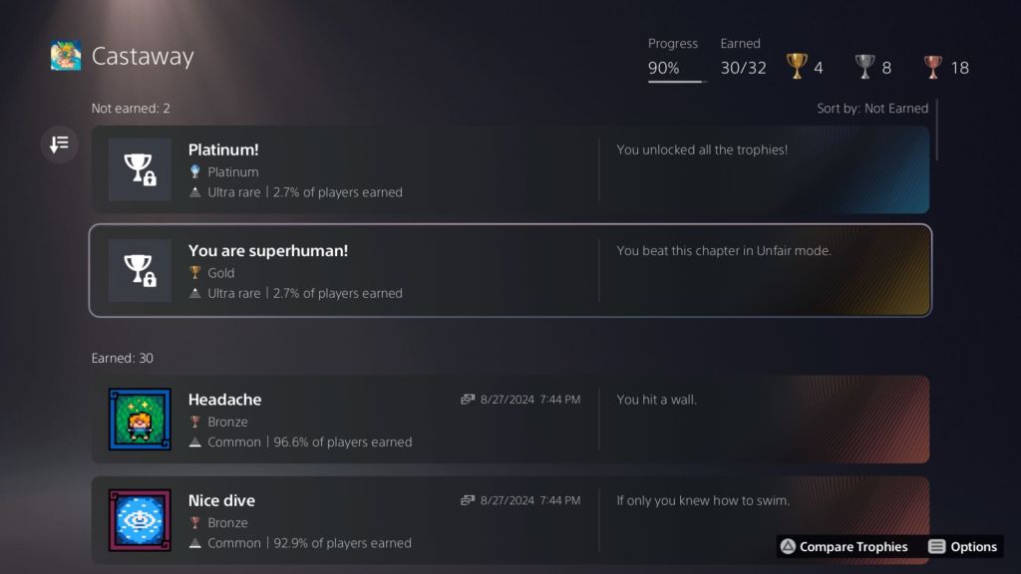Click the gold trophy count icon
The image size is (1021, 574).
point(797,67)
